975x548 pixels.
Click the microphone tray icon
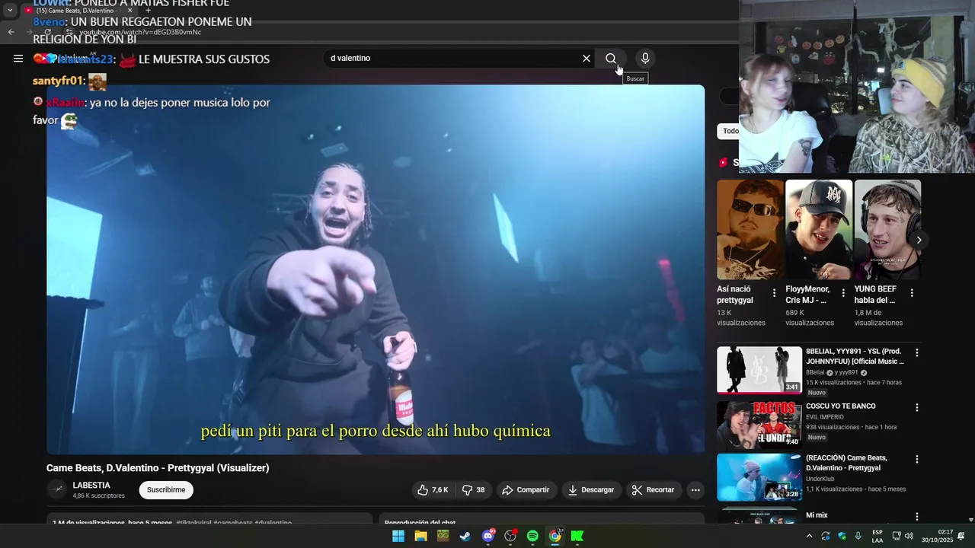pyautogui.click(x=858, y=536)
